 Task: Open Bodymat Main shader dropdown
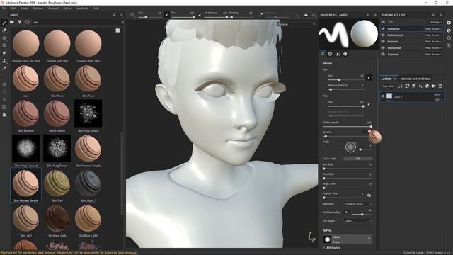[x=433, y=28]
